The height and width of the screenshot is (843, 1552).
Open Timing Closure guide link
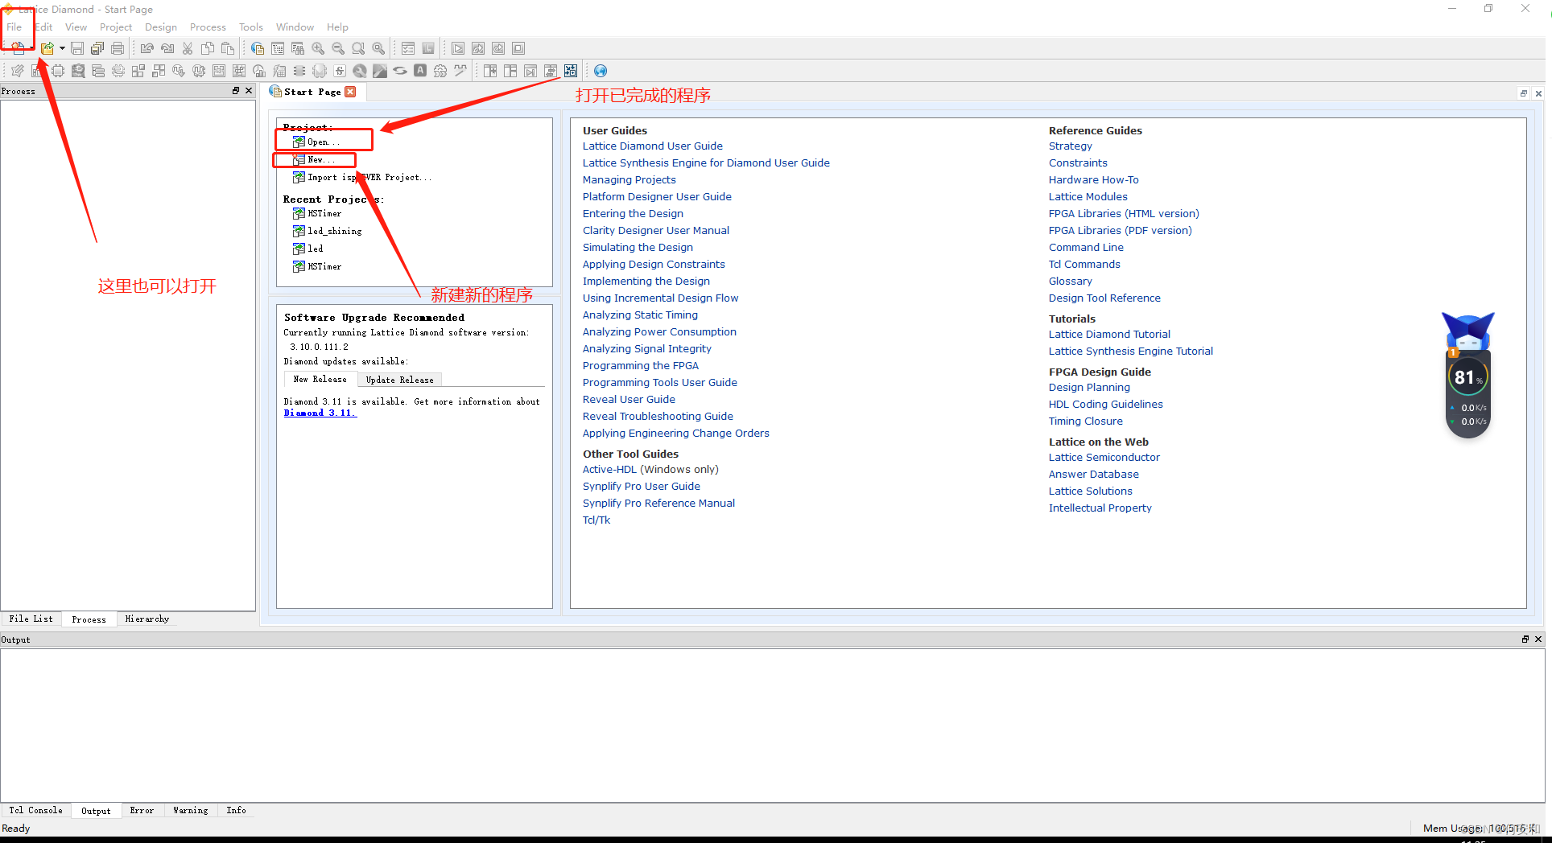[1086, 421]
